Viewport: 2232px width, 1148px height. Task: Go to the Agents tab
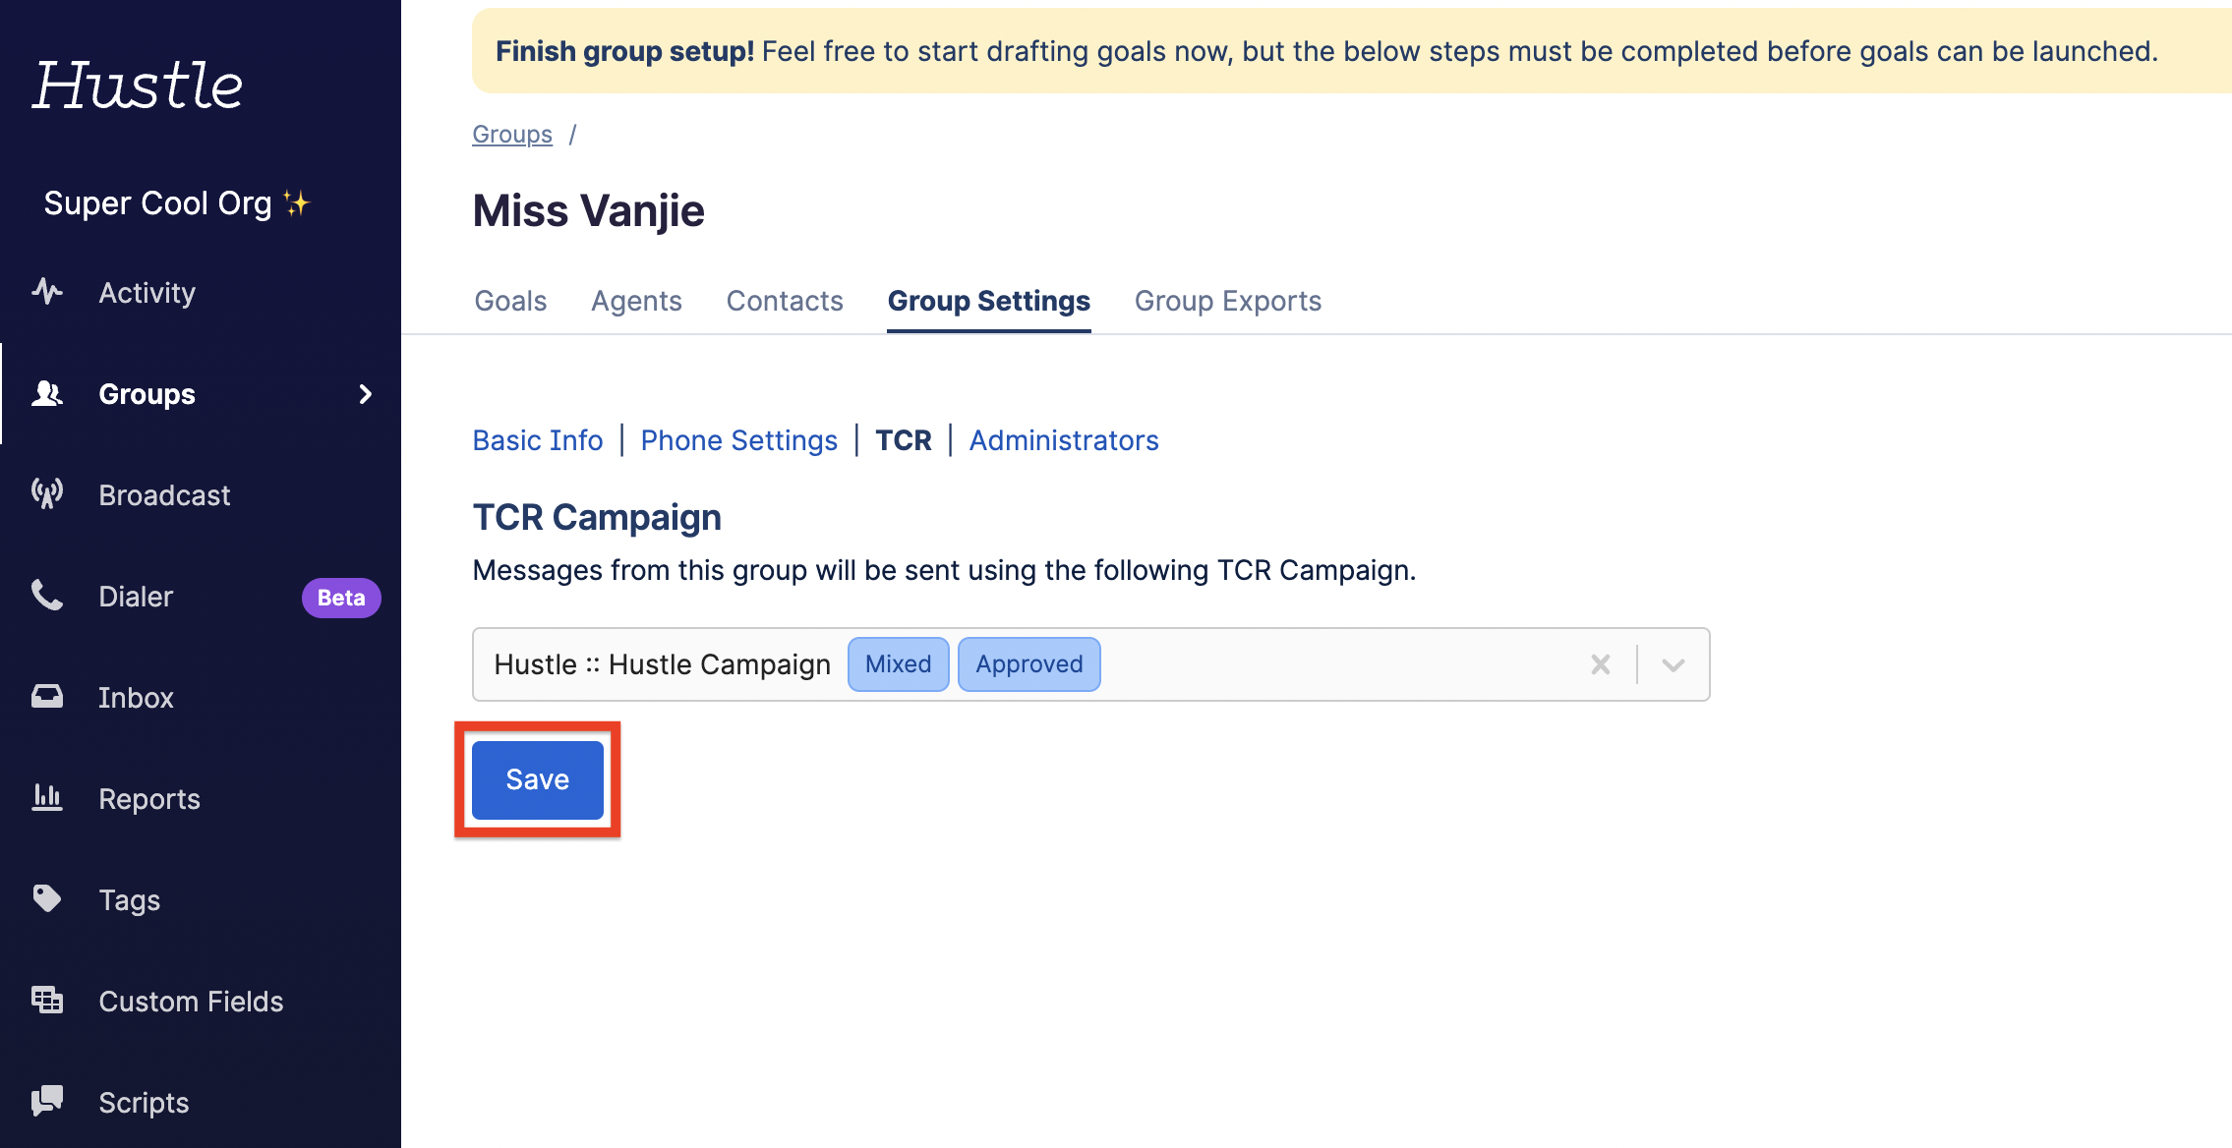pos(636,301)
